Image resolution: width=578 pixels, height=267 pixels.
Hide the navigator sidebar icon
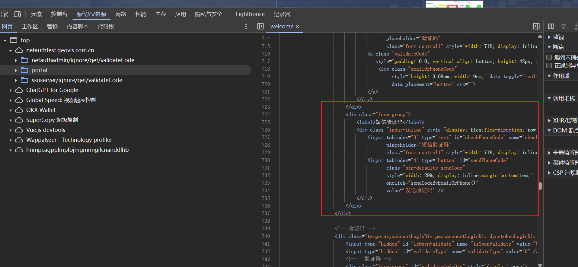[x=260, y=27]
